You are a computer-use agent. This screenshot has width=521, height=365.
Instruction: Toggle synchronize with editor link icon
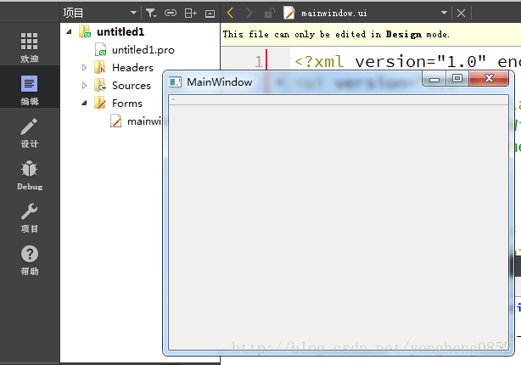[x=171, y=14]
